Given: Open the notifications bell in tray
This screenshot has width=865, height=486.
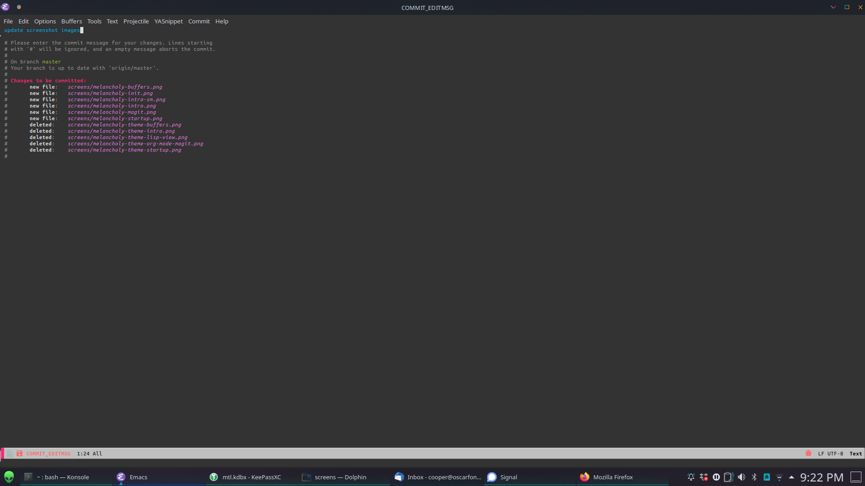Looking at the screenshot, I should click(691, 477).
